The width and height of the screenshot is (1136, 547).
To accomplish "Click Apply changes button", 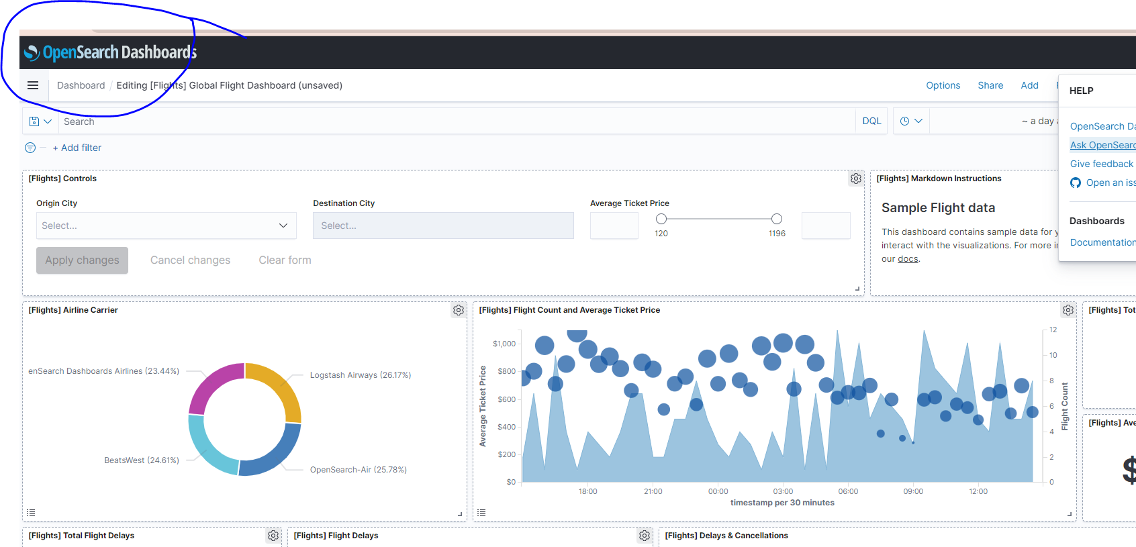I will [x=82, y=260].
